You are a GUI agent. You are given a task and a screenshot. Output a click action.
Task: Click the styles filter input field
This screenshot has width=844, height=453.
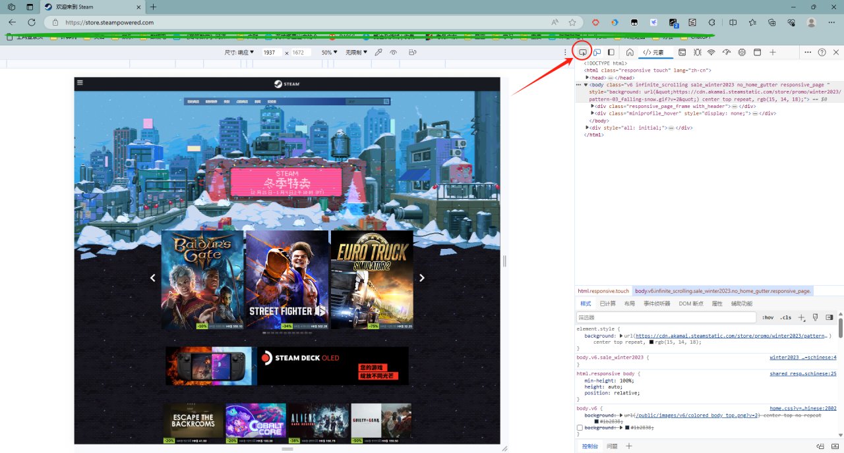(x=666, y=317)
